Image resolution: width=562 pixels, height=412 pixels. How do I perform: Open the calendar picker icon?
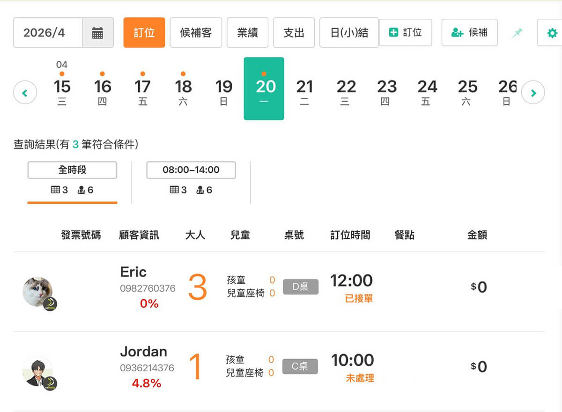[98, 33]
